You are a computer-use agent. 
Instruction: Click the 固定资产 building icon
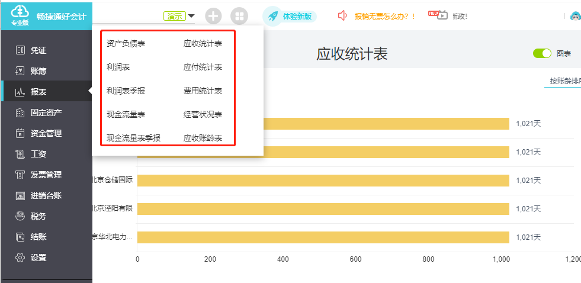[x=20, y=112]
